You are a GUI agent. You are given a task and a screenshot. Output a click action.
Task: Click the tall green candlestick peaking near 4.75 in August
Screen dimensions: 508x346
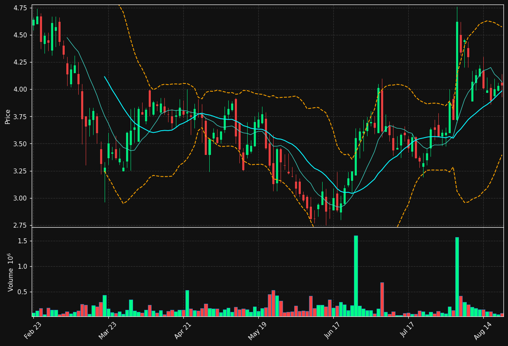point(457,71)
